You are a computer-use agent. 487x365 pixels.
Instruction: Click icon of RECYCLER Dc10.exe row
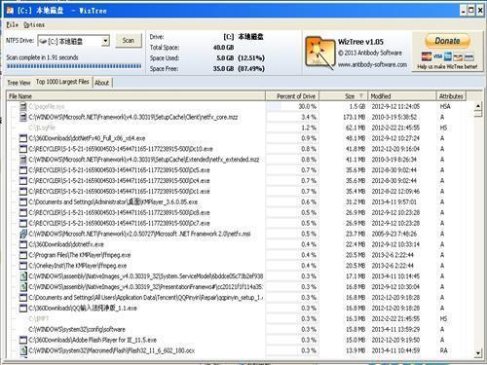pyautogui.click(x=23, y=149)
